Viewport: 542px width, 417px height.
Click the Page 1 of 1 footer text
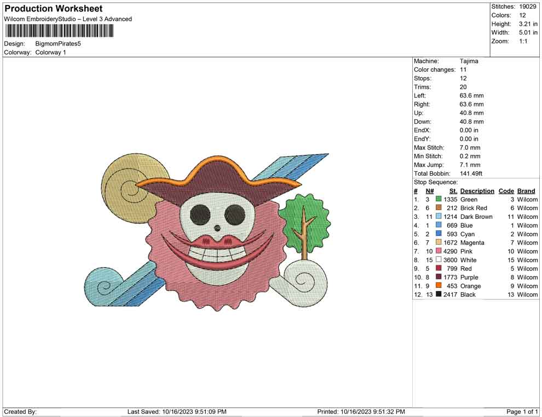click(522, 412)
